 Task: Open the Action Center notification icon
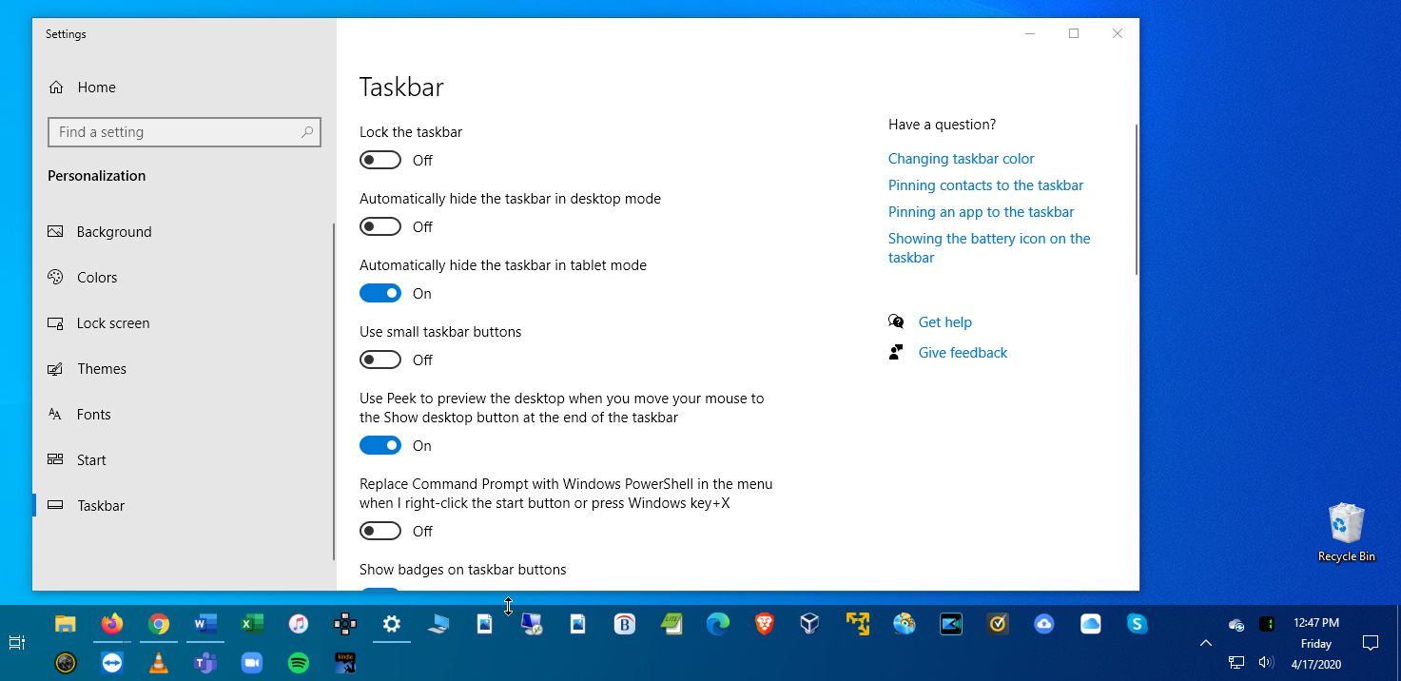click(x=1371, y=643)
